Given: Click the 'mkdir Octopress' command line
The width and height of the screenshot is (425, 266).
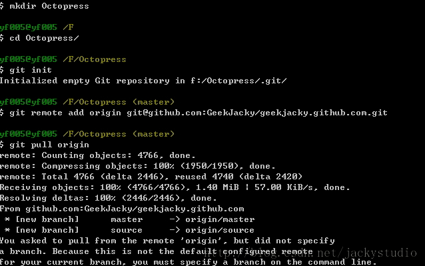Looking at the screenshot, I should click(45, 6).
